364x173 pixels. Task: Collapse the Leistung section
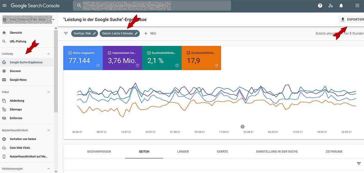click(49, 54)
